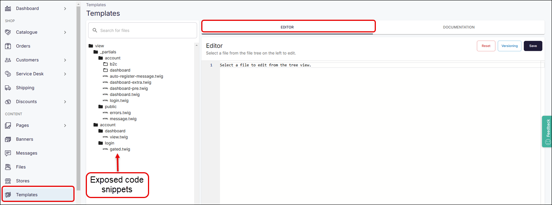Open message.twig file
552x205 pixels.
[x=123, y=119]
